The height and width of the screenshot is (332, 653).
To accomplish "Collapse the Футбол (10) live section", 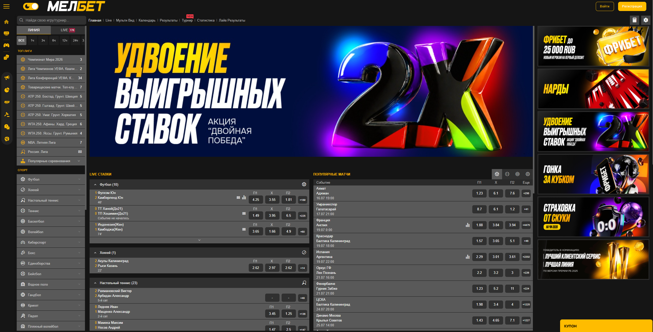I will 95,184.
